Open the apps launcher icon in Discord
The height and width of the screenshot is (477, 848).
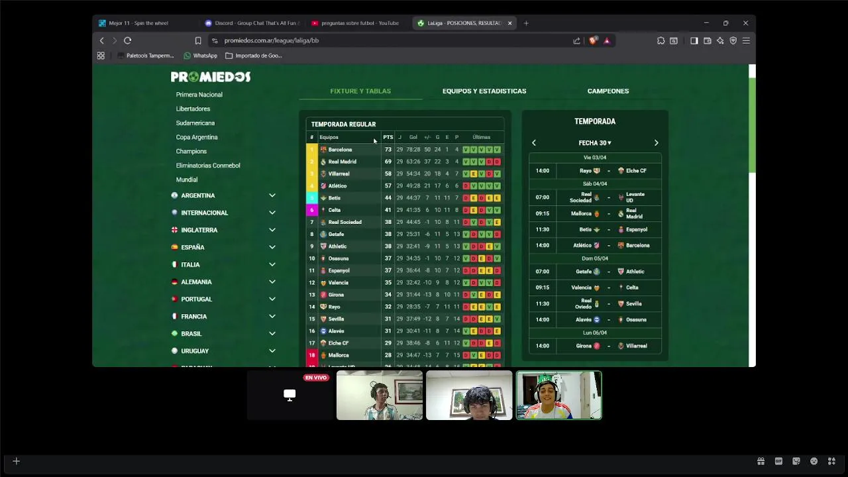pos(831,461)
